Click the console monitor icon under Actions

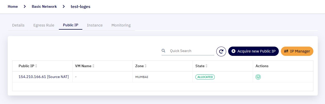(x=258, y=77)
